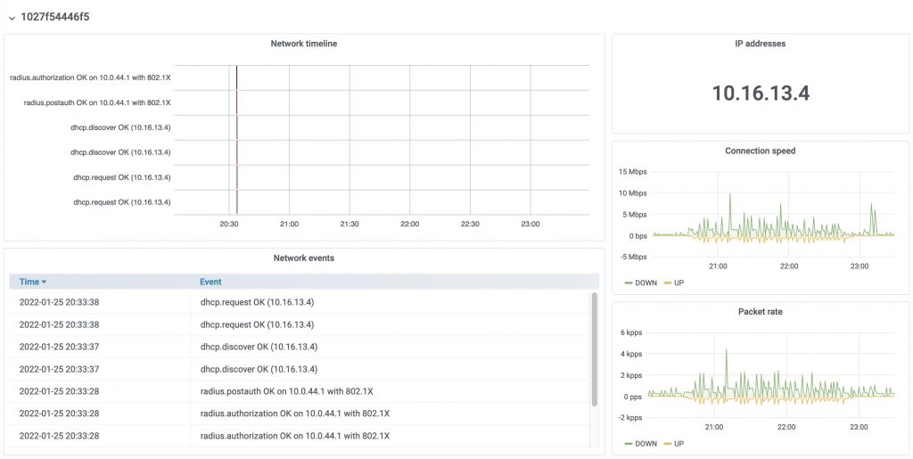Open the Network timeline panel title
Image resolution: width=913 pixels, height=459 pixels.
tap(303, 44)
